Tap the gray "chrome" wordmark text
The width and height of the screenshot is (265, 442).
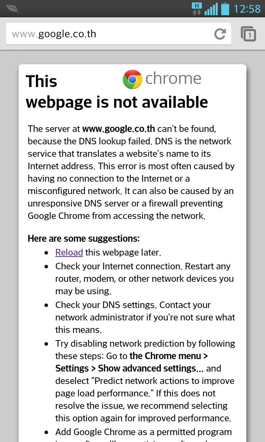click(x=173, y=79)
